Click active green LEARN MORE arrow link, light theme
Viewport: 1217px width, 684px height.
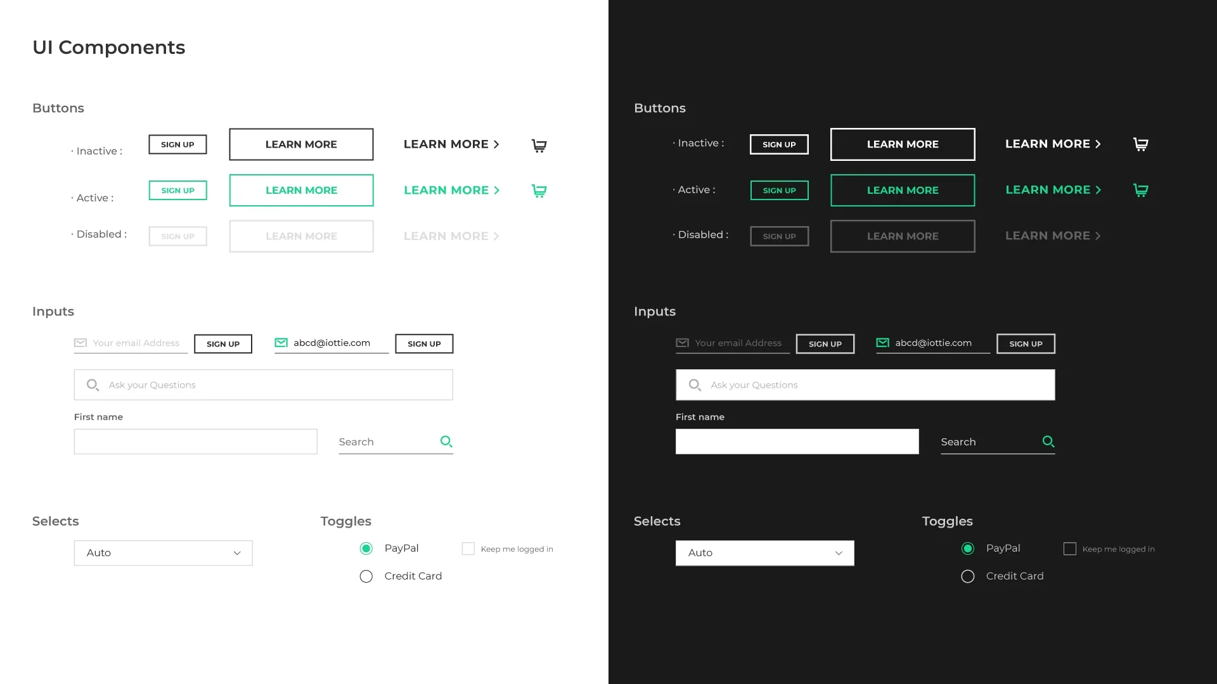[x=451, y=190]
